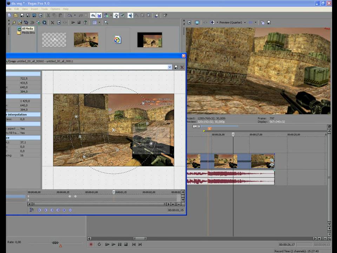Viewport: 337px width, 253px height.
Task: Open the undo history dropdown arrow
Action: coord(75,15)
